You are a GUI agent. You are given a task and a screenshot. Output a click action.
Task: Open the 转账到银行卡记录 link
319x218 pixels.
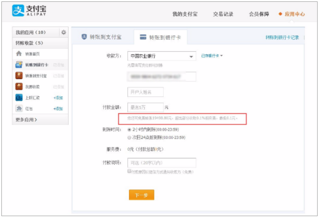coord(282,37)
